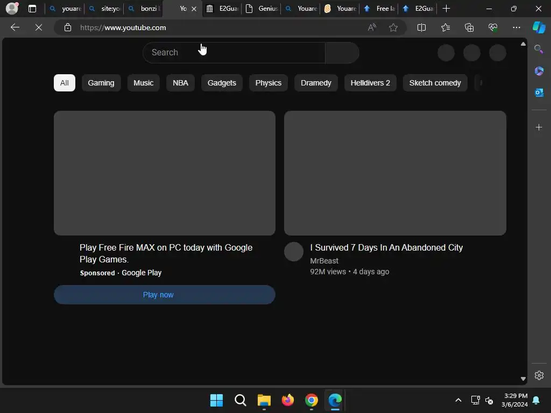Switch to the 'site:yo' tab

click(104, 9)
